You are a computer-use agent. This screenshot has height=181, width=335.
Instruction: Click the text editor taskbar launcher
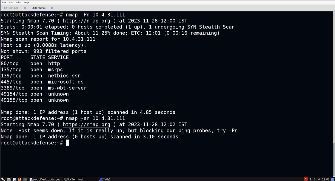tap(14, 179)
